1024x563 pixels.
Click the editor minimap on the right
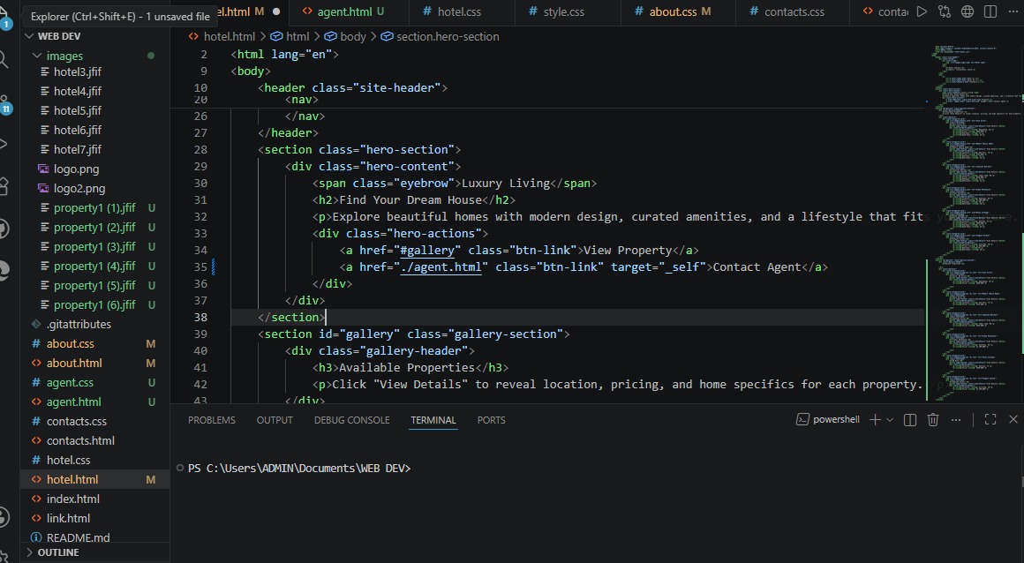click(x=973, y=222)
